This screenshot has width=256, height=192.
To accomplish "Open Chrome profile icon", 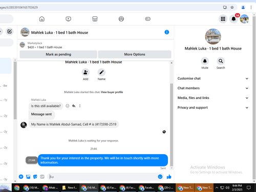I will (x=243, y=7).
